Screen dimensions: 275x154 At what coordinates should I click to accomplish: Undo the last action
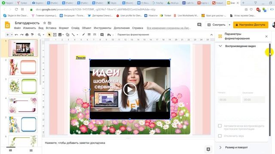(16, 35)
